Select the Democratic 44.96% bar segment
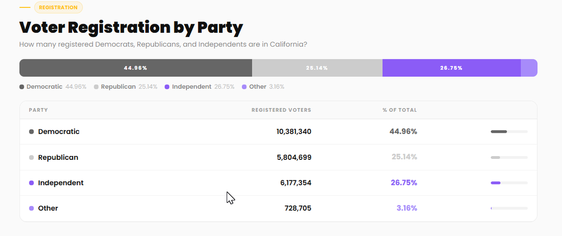 click(136, 68)
